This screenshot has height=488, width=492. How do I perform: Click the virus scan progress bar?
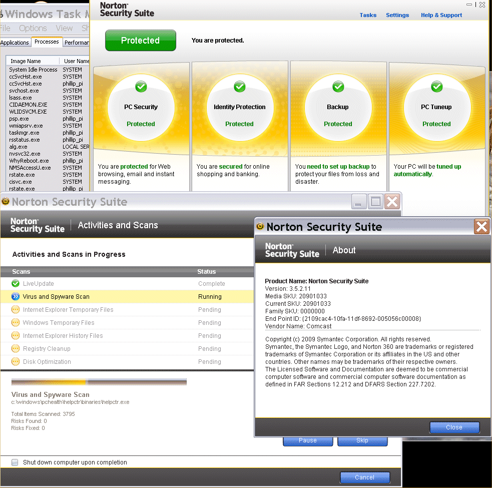tap(99, 382)
